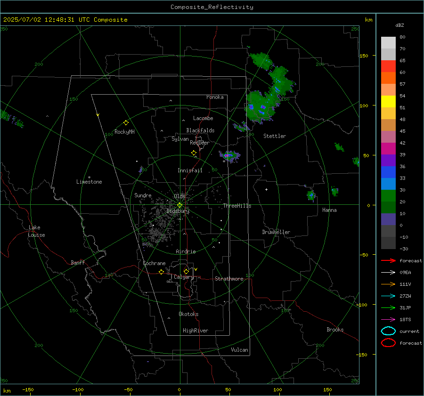
Task: Click the Lake Louise label
Action: [x=36, y=231]
